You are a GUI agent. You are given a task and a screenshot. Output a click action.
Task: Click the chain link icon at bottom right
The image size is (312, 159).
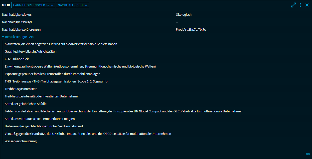(308, 154)
